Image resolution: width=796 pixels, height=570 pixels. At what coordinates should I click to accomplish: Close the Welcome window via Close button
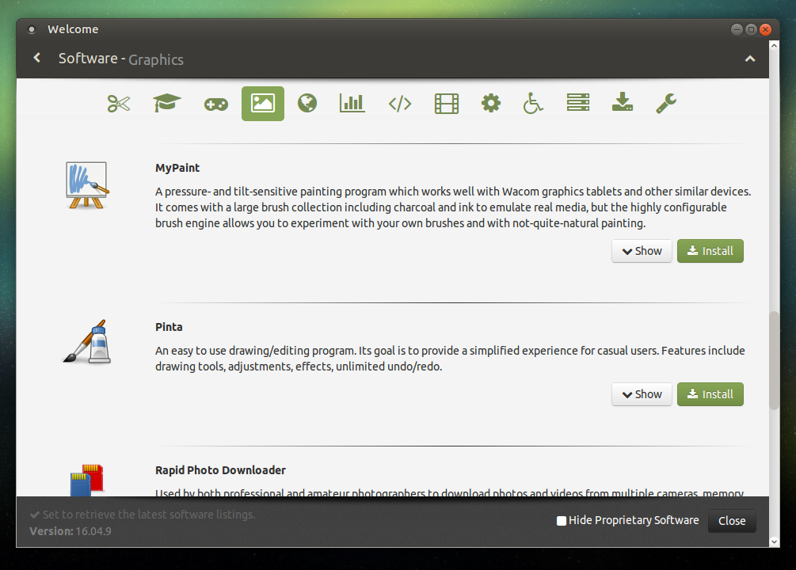[x=731, y=521]
